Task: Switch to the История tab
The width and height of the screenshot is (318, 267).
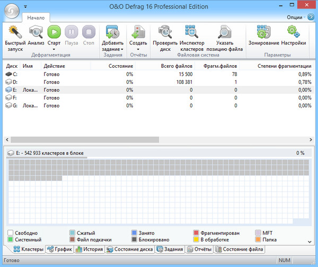Action: click(89, 249)
